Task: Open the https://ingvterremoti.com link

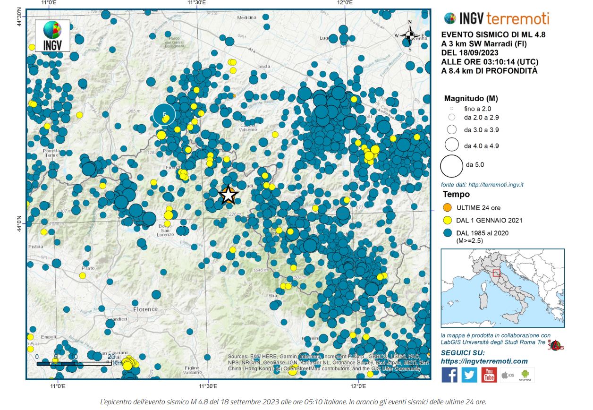Action: [x=484, y=361]
